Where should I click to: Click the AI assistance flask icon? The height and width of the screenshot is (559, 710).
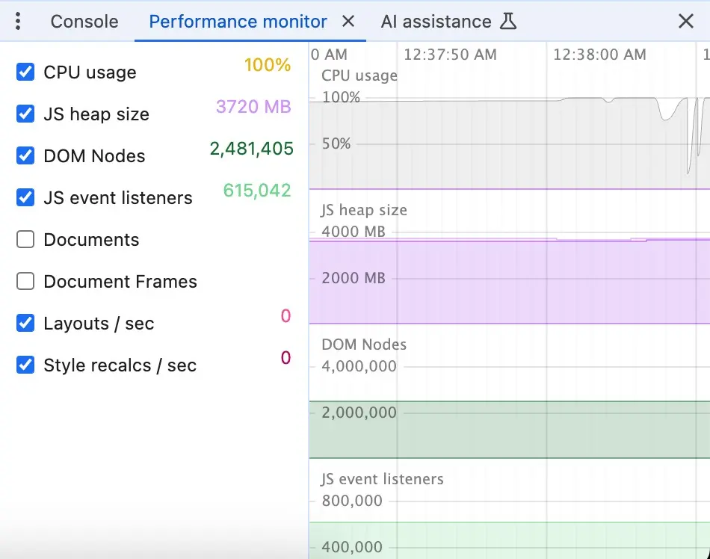[508, 21]
